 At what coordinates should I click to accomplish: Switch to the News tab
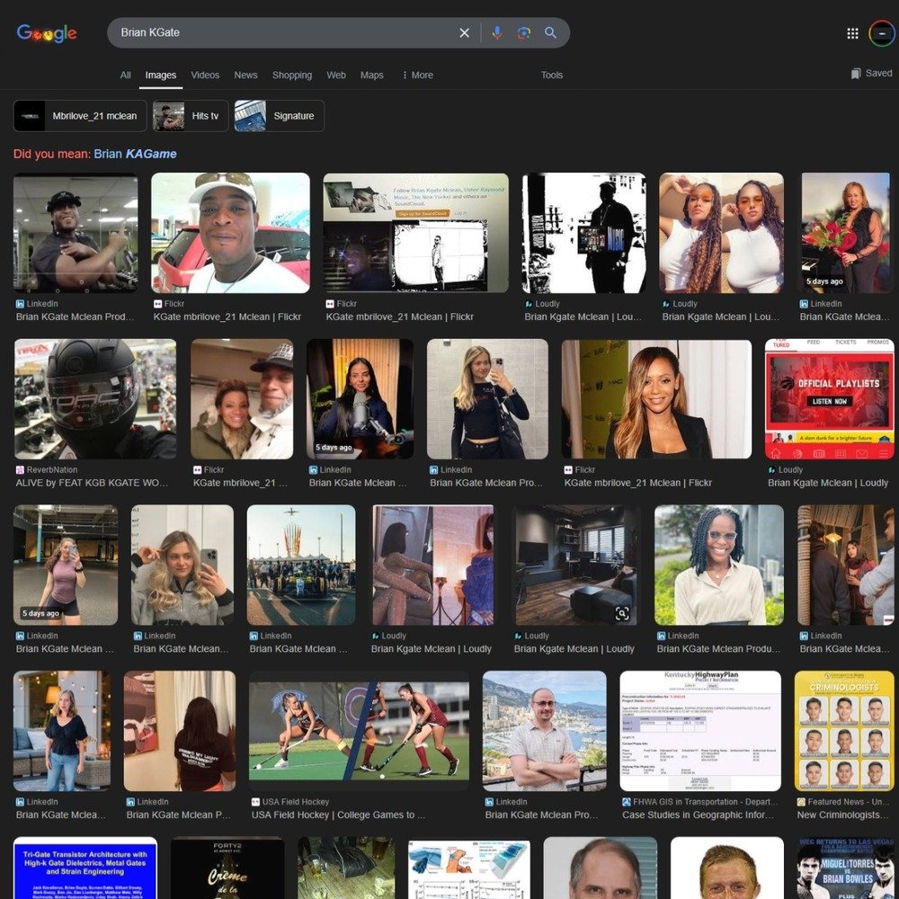(x=245, y=76)
